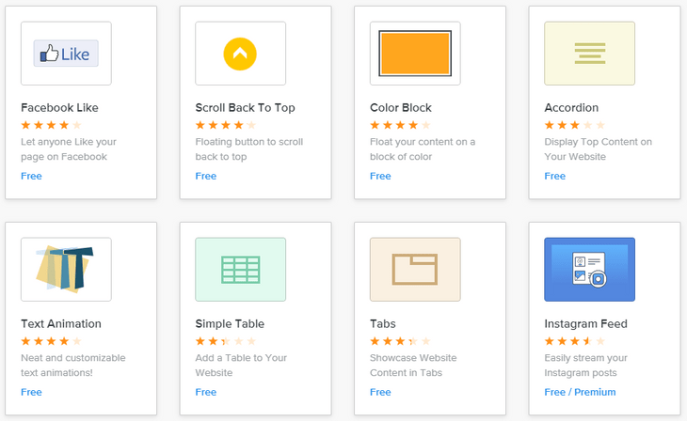Click the Text Animation title link
The height and width of the screenshot is (421, 687).
pos(61,324)
